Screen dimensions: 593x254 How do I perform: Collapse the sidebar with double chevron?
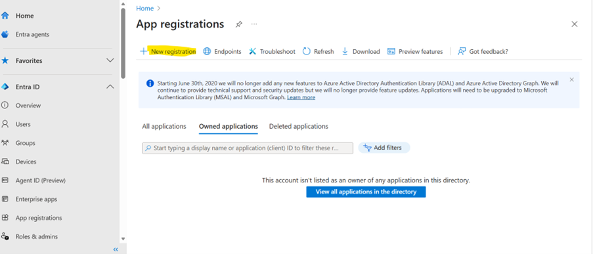click(116, 249)
